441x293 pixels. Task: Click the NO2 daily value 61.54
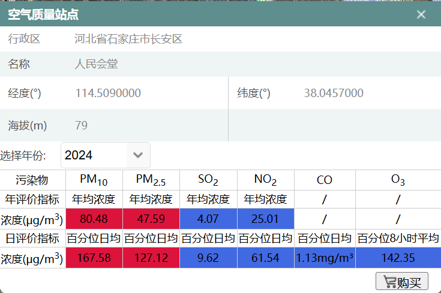(265, 258)
